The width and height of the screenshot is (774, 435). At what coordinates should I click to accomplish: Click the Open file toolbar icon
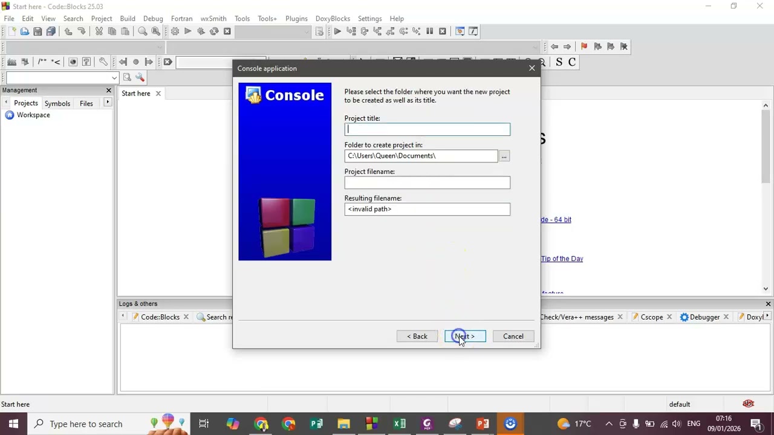(25, 31)
